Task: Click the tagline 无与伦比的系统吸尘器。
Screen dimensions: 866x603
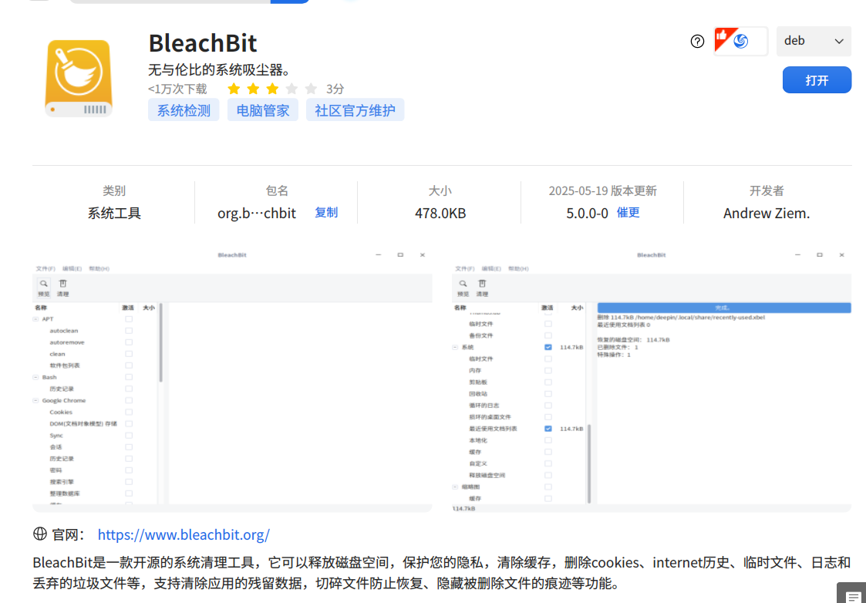Action: click(x=219, y=70)
